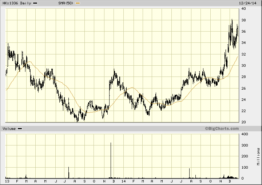This screenshot has width=262, height=185.
Task: Click the 30 price axis label
Action: [x=244, y=66]
